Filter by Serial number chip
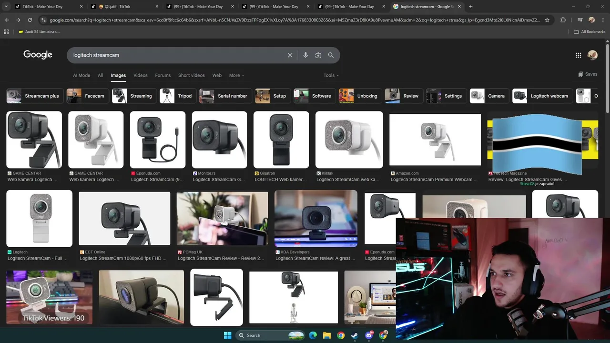This screenshot has width=610, height=343. coord(224,96)
